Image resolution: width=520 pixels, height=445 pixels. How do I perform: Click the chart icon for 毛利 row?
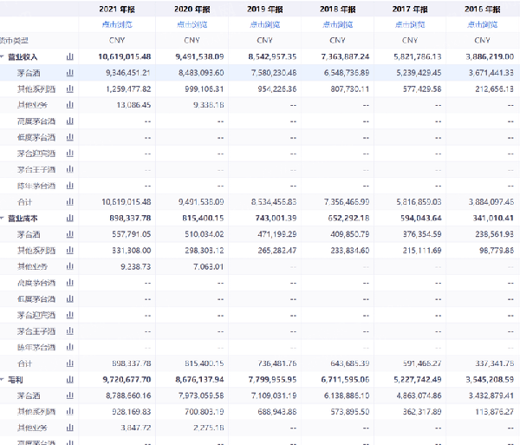70,379
